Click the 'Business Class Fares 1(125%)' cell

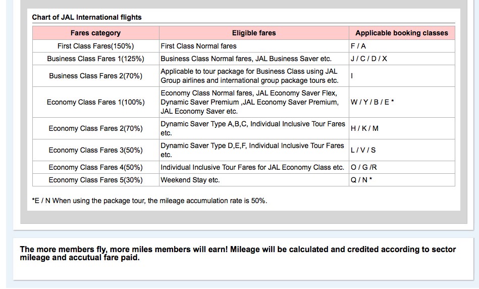click(95, 59)
